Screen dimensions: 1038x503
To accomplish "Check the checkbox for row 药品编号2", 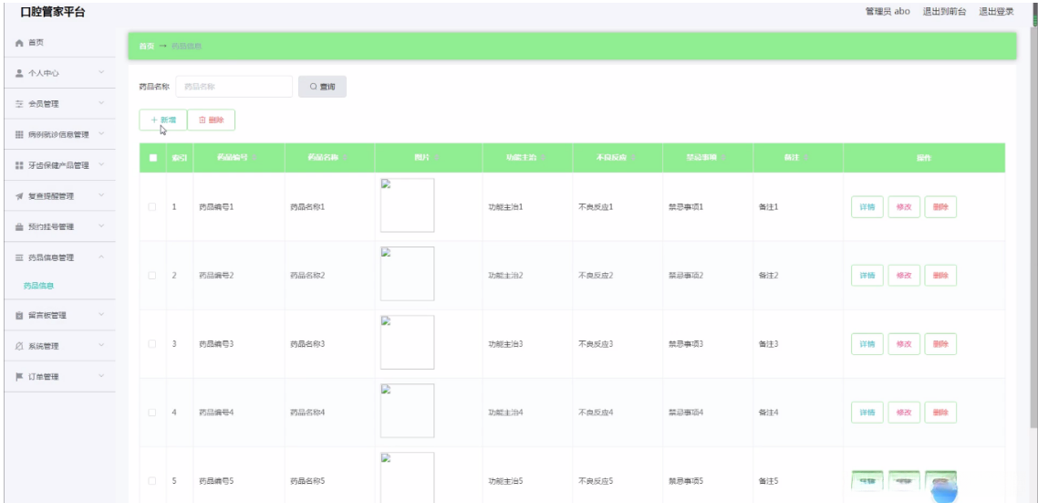I will [152, 275].
